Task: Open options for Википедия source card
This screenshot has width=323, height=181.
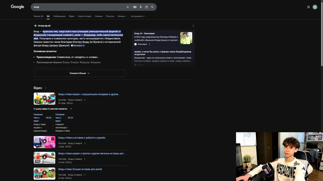Action: pyautogui.click(x=149, y=44)
